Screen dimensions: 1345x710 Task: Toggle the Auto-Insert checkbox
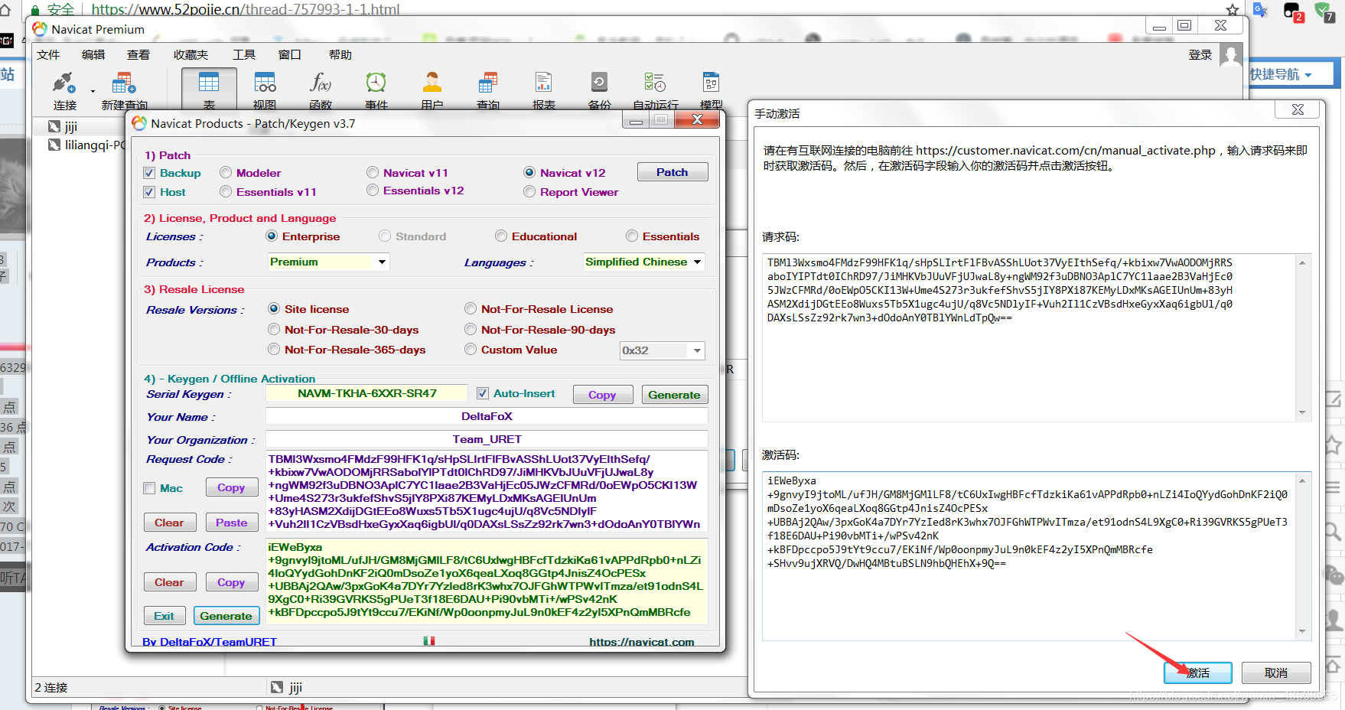pos(483,393)
